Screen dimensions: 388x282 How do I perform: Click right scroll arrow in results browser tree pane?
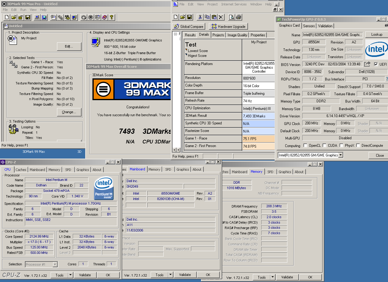tap(178, 150)
